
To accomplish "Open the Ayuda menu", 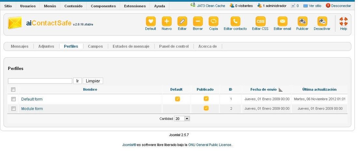I will [159, 6].
